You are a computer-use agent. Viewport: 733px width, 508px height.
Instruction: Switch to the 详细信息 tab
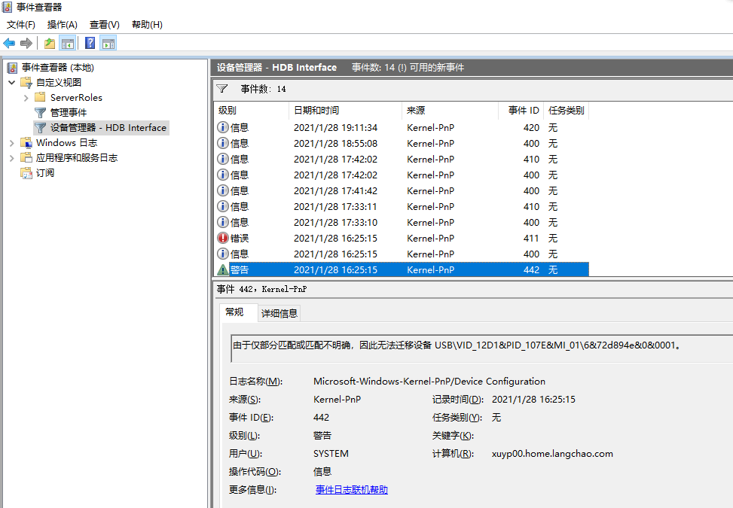pos(279,313)
